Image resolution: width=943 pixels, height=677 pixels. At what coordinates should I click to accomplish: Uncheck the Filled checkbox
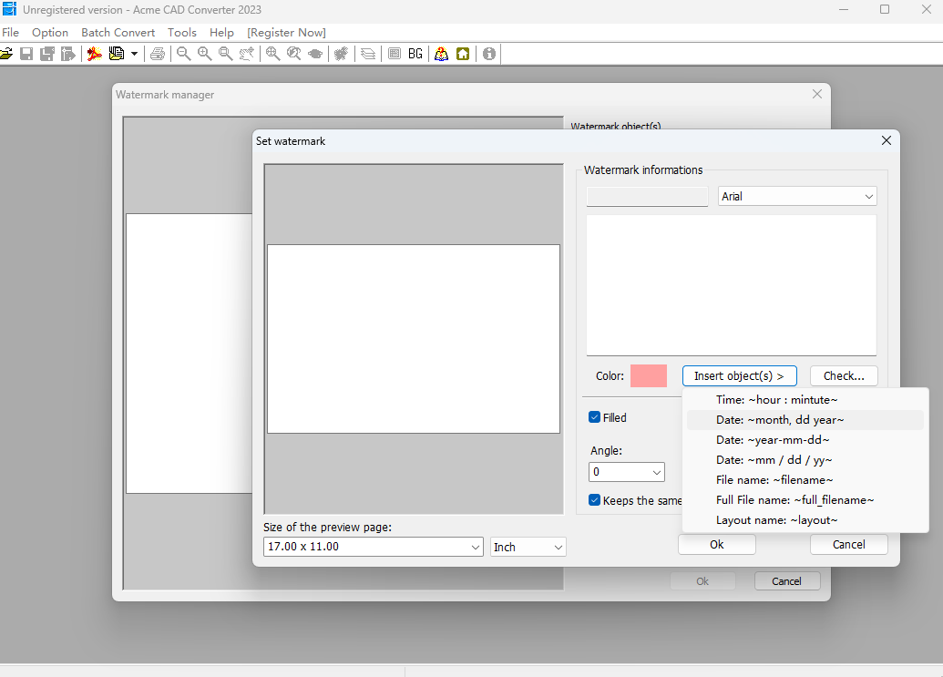point(594,417)
